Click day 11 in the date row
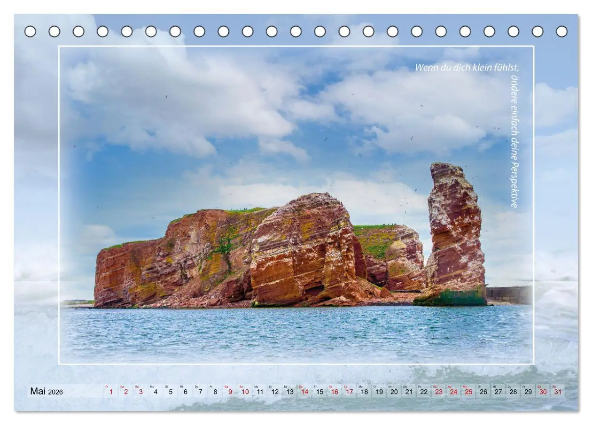592x425 pixels. click(260, 391)
